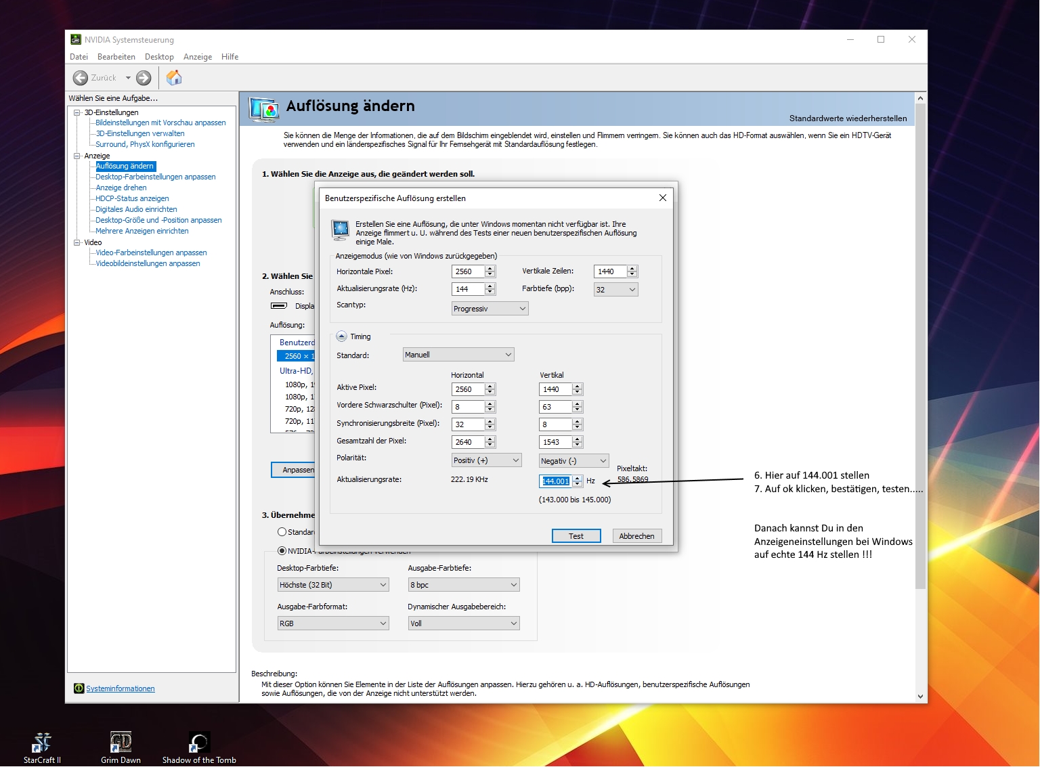1040x767 pixels.
Task: Click the Systeminformationen icon at bottom left
Action: 79,688
